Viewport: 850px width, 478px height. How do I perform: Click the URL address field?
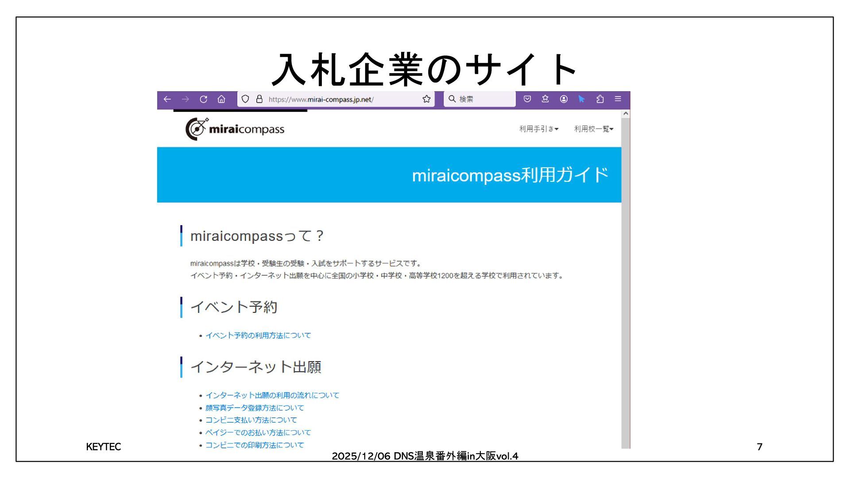click(336, 99)
